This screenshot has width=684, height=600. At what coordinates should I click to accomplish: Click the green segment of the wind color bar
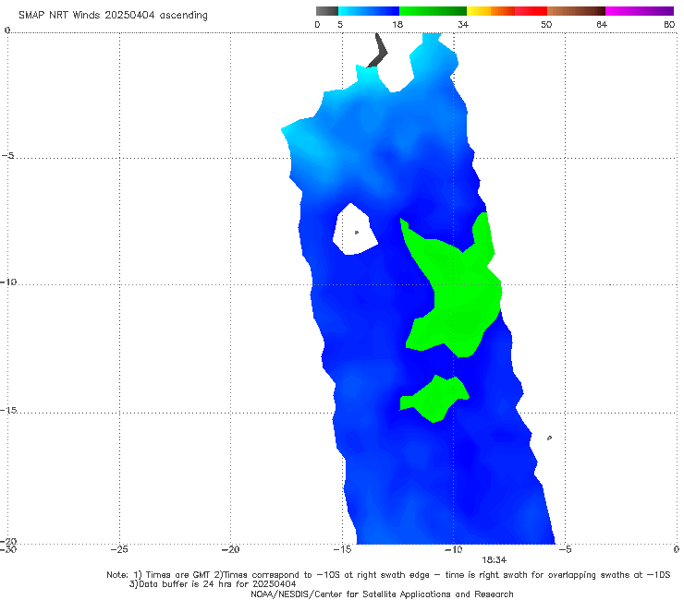coord(433,11)
